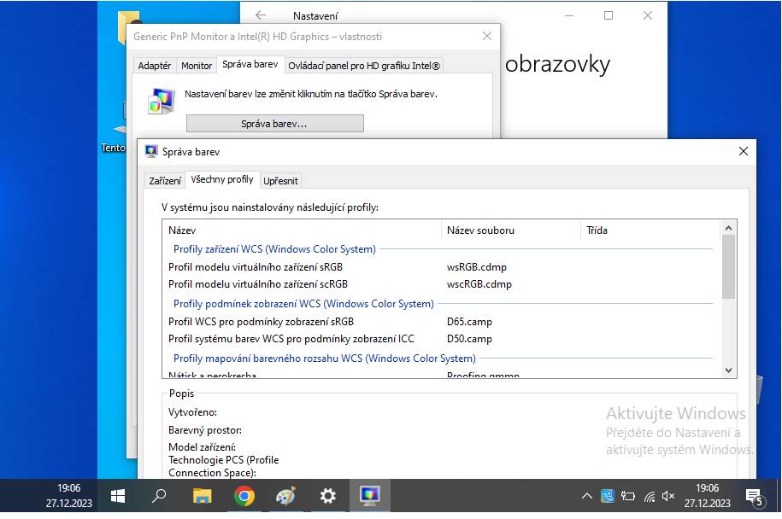
Task: Minimize the Nastavení window
Action: click(x=569, y=15)
